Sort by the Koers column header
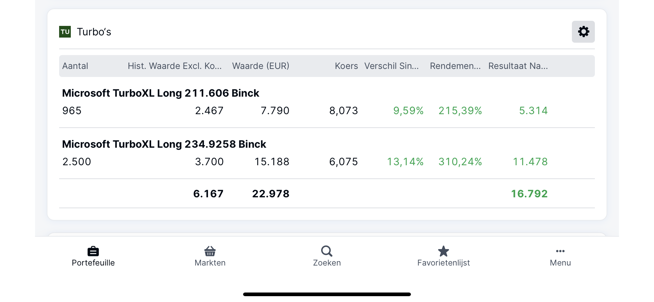The width and height of the screenshot is (654, 302). [346, 66]
